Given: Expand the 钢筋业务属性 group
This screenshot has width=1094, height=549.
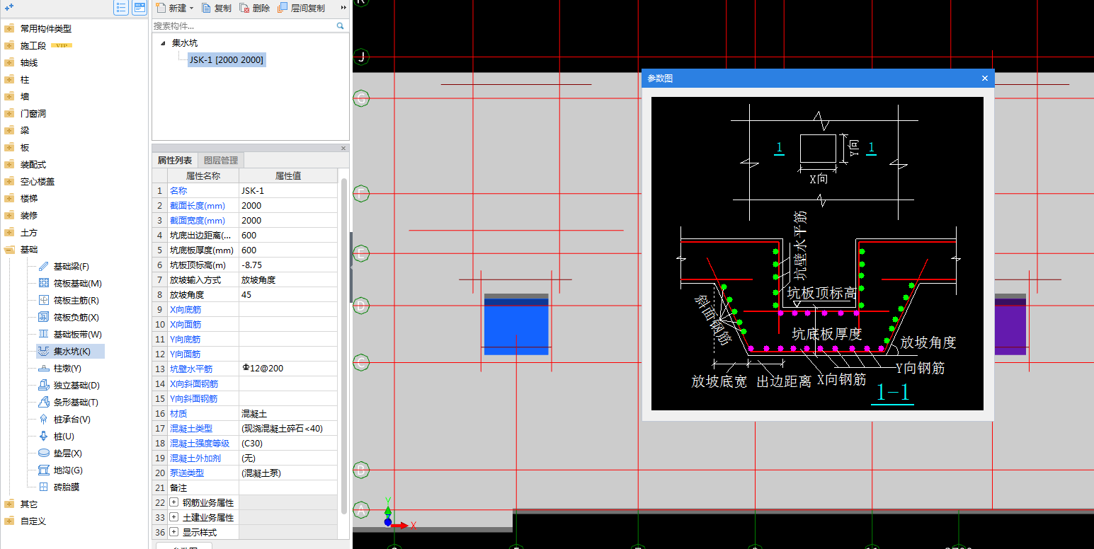Looking at the screenshot, I should tap(173, 502).
